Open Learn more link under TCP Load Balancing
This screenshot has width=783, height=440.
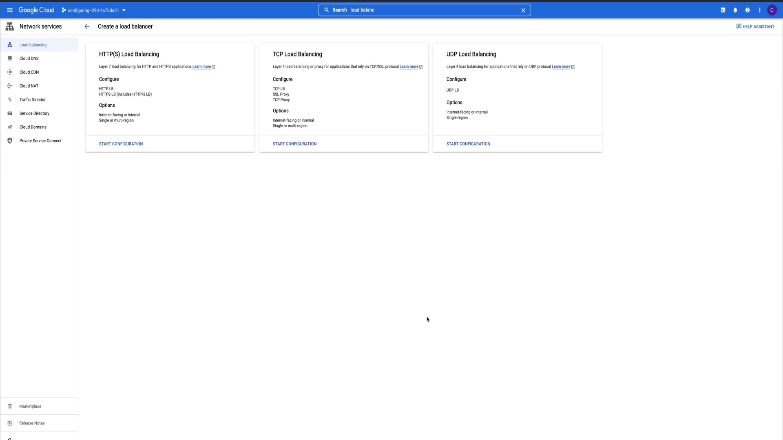(409, 67)
